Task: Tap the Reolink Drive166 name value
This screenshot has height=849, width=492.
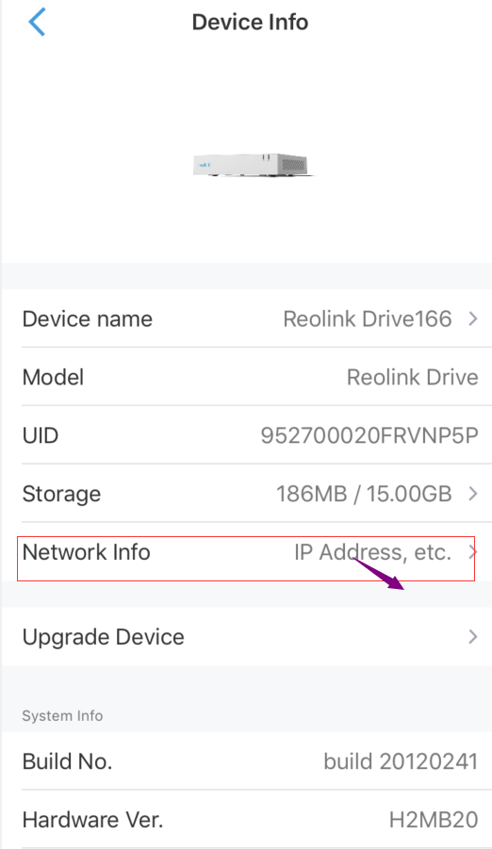Action: (368, 318)
